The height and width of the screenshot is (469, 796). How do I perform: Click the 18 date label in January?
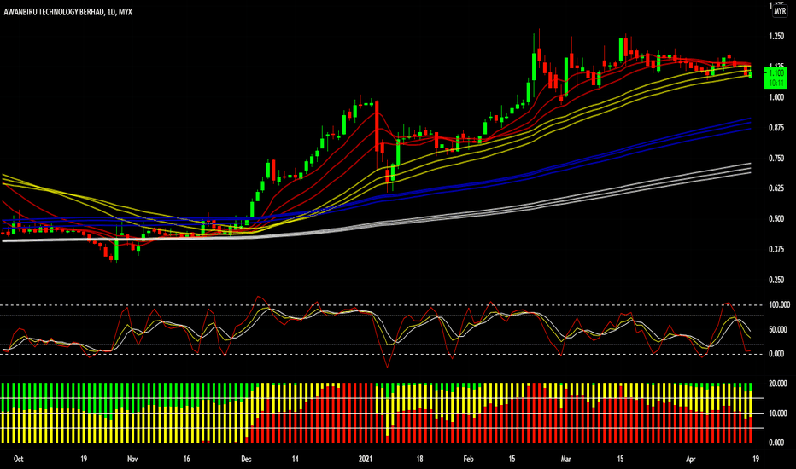tap(420, 460)
